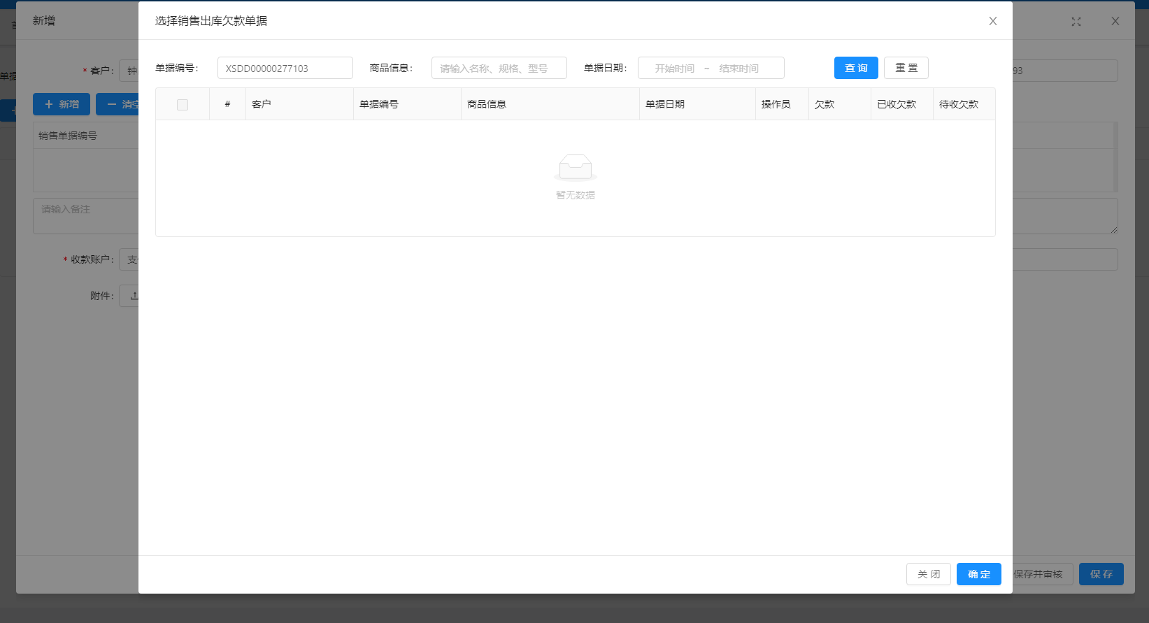The height and width of the screenshot is (623, 1149).
Task: Confirm selection with 确定 button
Action: point(979,574)
